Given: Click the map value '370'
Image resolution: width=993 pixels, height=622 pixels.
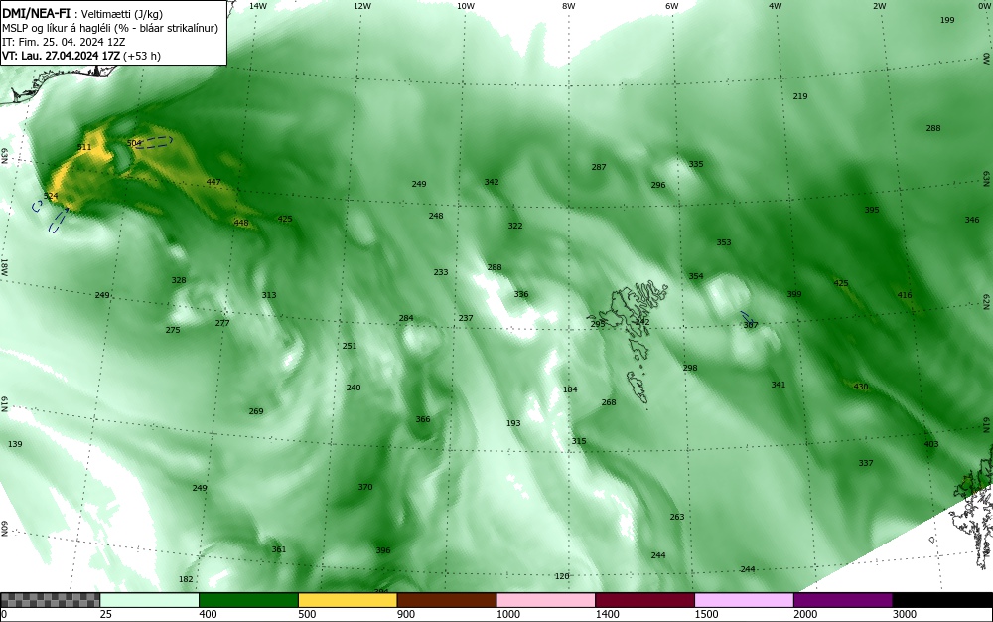Looking at the screenshot, I should [365, 487].
